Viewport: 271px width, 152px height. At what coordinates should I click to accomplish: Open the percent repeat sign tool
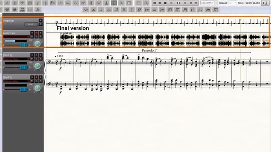pos(122,3)
